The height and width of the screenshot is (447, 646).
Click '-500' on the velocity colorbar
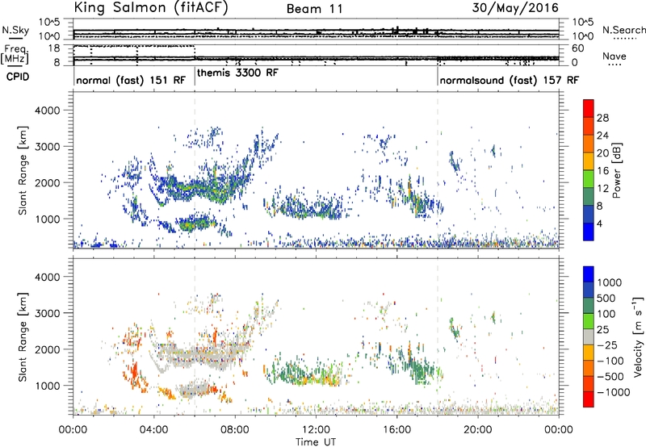point(610,376)
